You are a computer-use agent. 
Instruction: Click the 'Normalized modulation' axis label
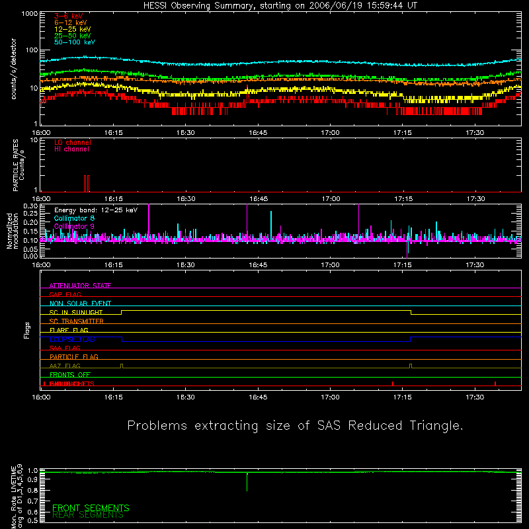pos(13,231)
